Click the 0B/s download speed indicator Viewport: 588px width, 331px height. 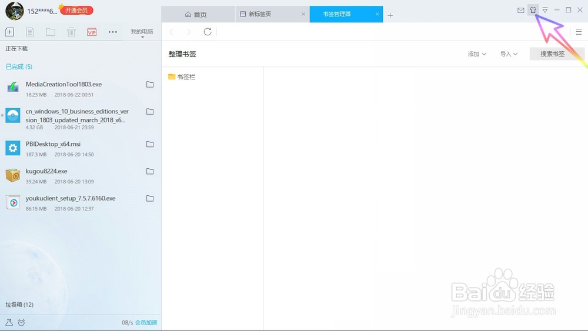tap(127, 322)
